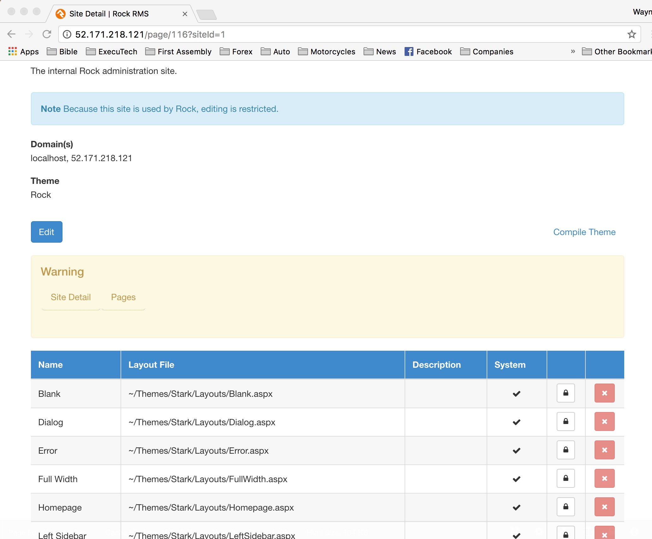Open the Motorcycles bookmarks folder
This screenshot has height=539, width=652.
(327, 51)
